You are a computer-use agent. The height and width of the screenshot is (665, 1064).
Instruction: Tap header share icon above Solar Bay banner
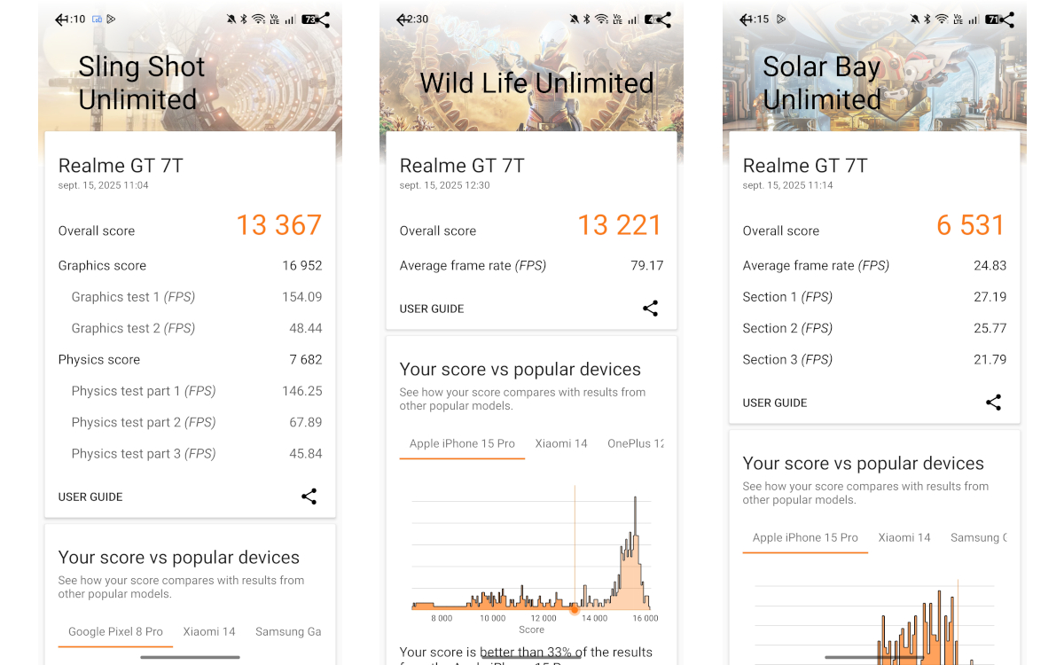tap(1006, 20)
